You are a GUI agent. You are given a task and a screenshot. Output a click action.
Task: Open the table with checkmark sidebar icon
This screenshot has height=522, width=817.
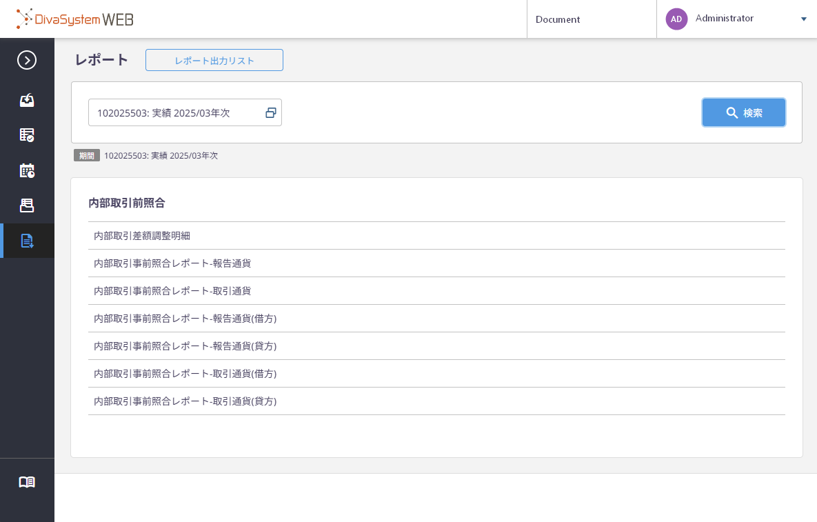coord(27,135)
